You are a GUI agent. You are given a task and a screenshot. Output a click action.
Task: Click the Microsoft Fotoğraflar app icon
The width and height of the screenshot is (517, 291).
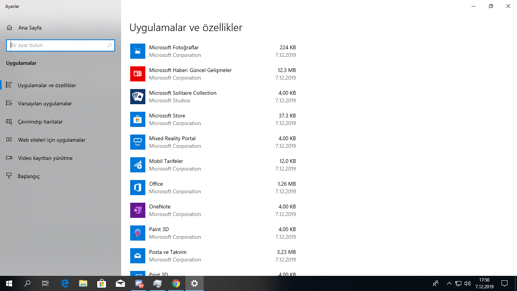138,51
